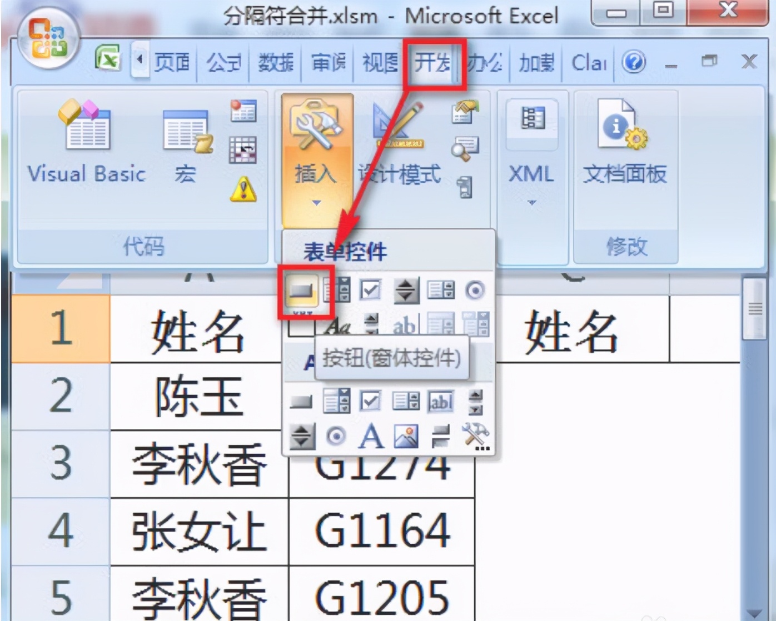
Task: Select the list box form control in 表单控件
Action: point(441,290)
